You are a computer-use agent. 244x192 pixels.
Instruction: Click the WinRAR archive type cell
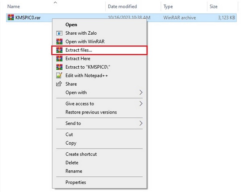click(180, 18)
